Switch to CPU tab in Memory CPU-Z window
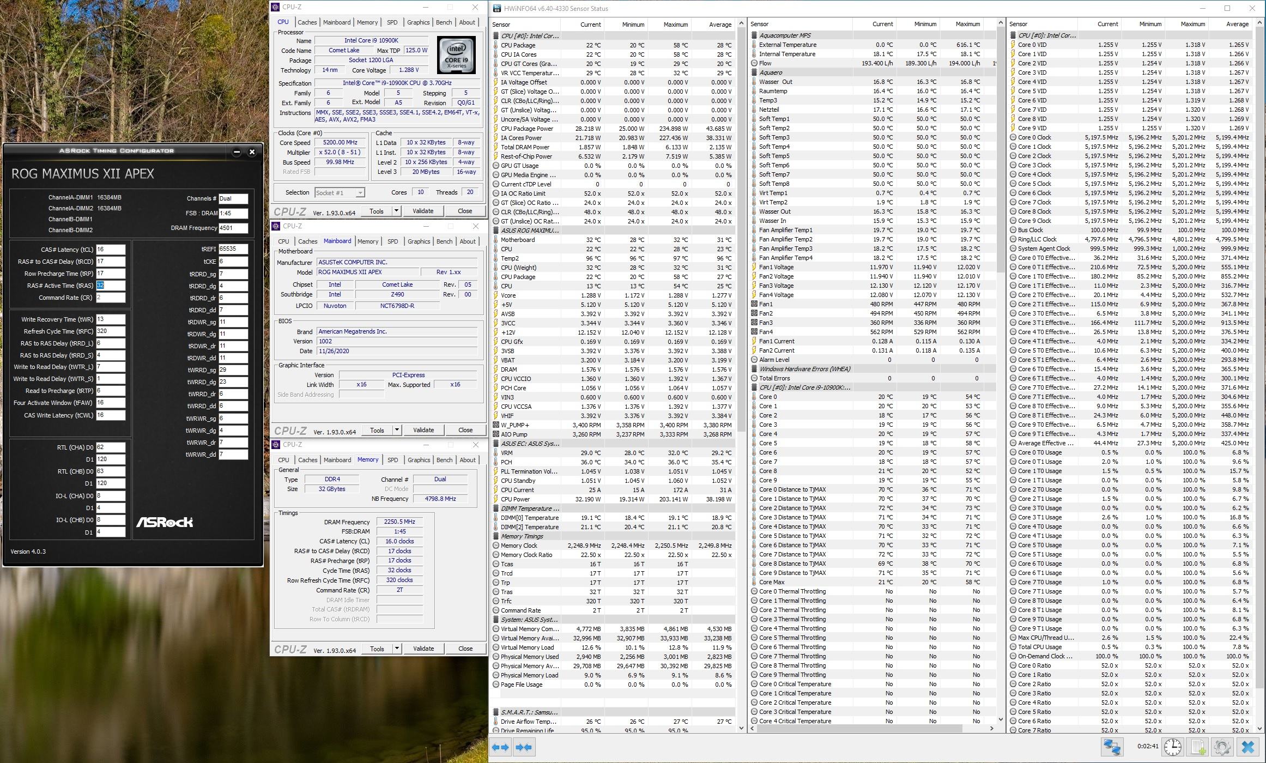Screen dimensions: 1266x763 click(x=283, y=460)
